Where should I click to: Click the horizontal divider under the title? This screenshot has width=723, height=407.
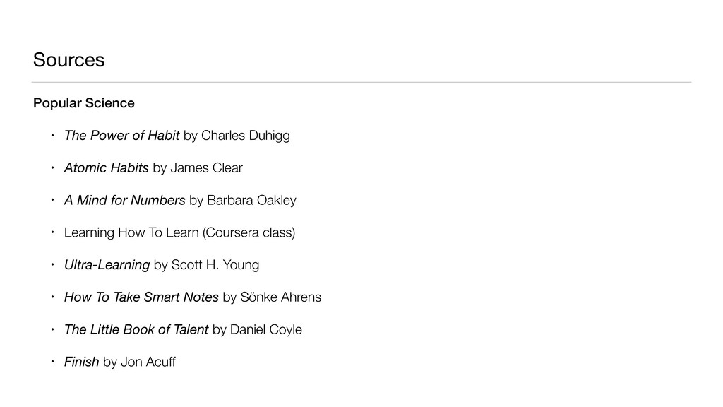point(361,82)
